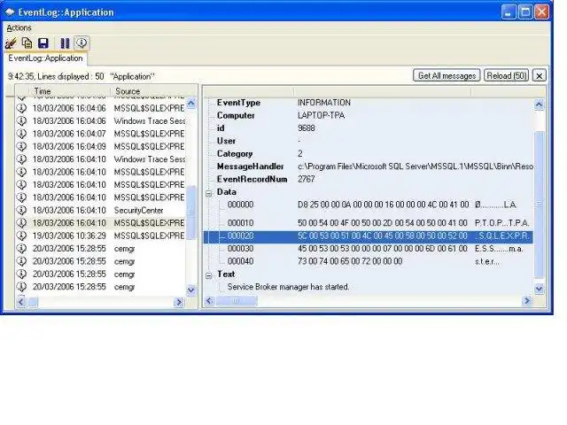The height and width of the screenshot is (425, 567).
Task: Click 'Service Broker manager has started.' text
Action: coord(288,287)
